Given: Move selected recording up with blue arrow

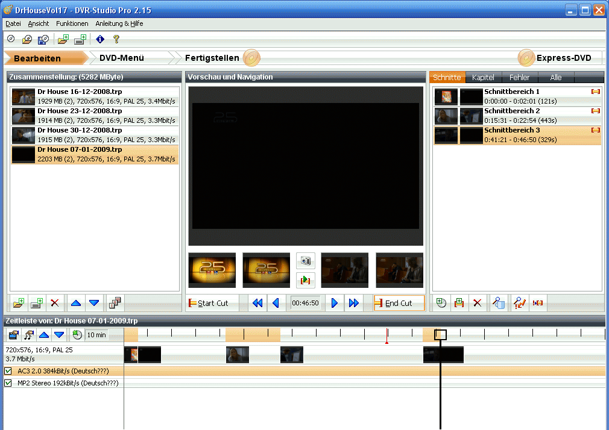Looking at the screenshot, I should point(76,303).
